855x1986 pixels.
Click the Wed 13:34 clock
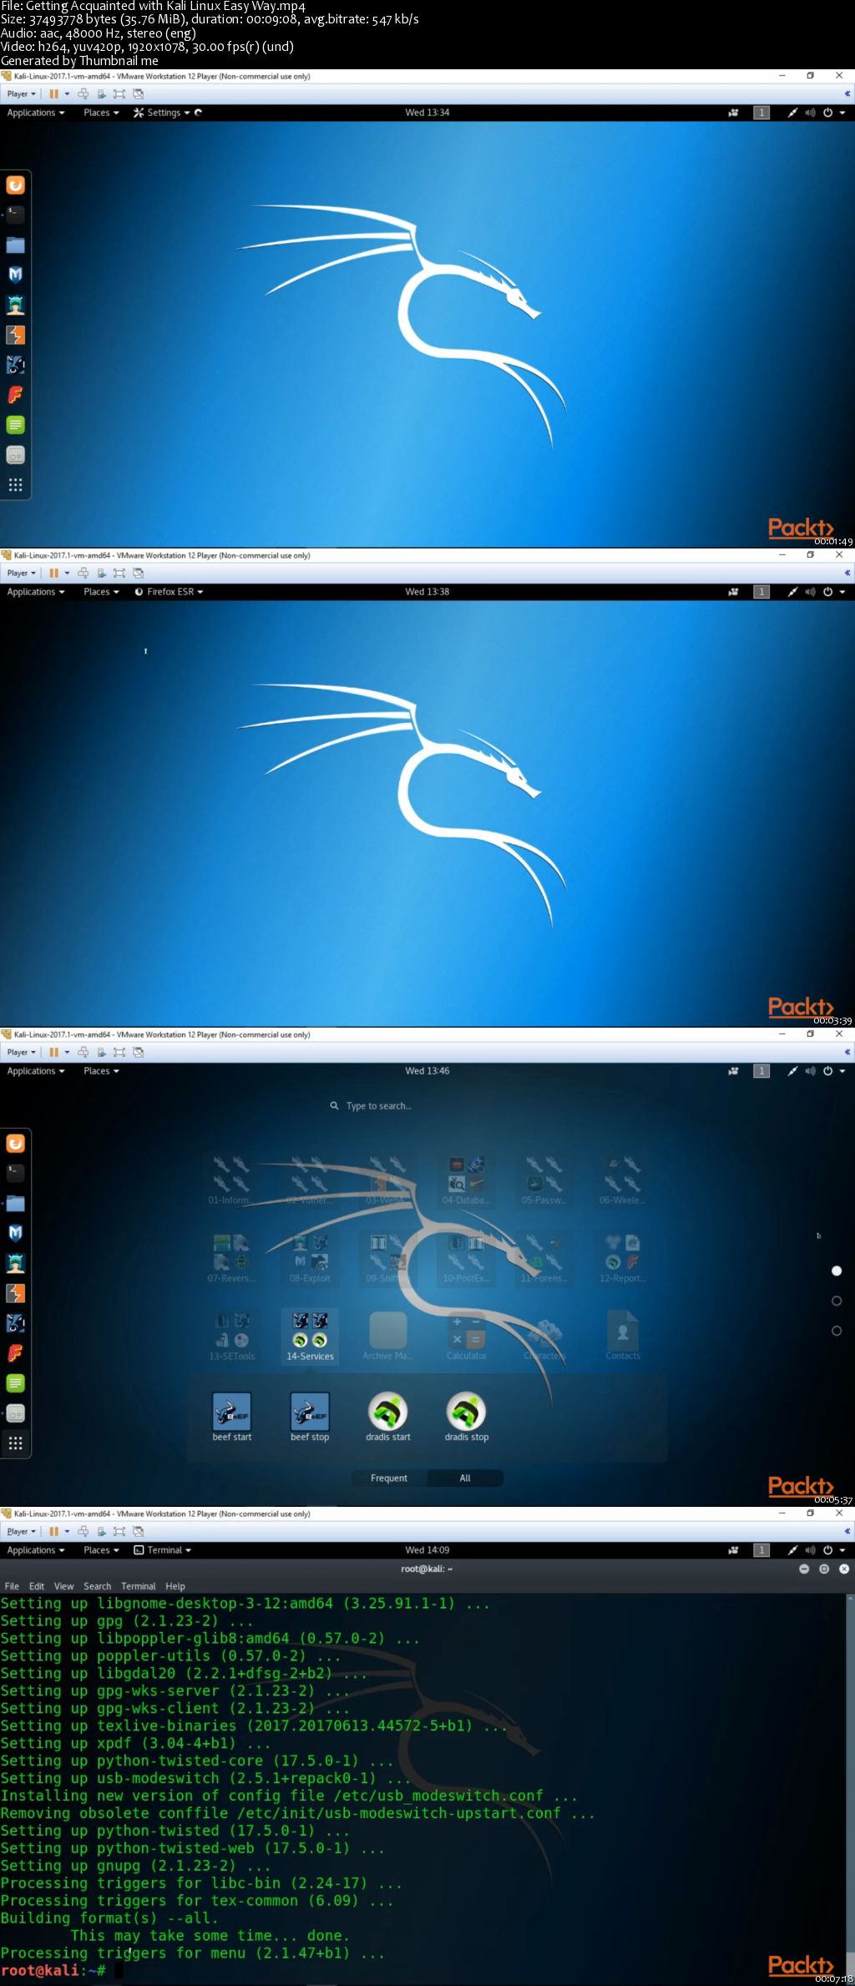pyautogui.click(x=427, y=113)
